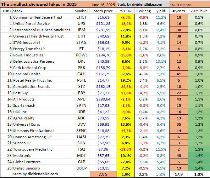Select the years value '38'
Viewport: 210px width, 178px height.
(179, 36)
